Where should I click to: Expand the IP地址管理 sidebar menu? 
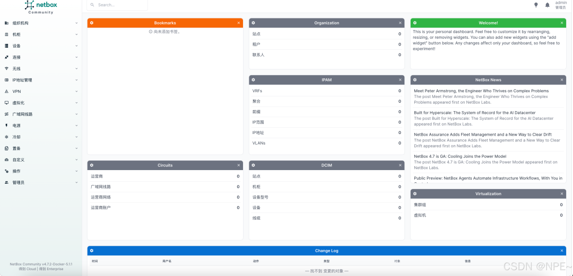tap(41, 80)
